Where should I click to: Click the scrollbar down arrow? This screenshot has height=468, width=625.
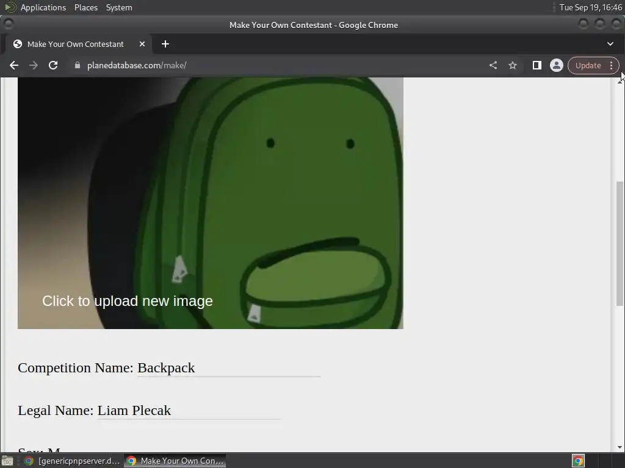pos(620,447)
